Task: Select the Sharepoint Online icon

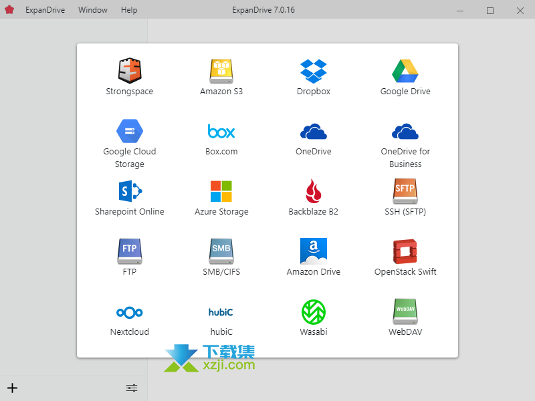Action: click(x=130, y=191)
